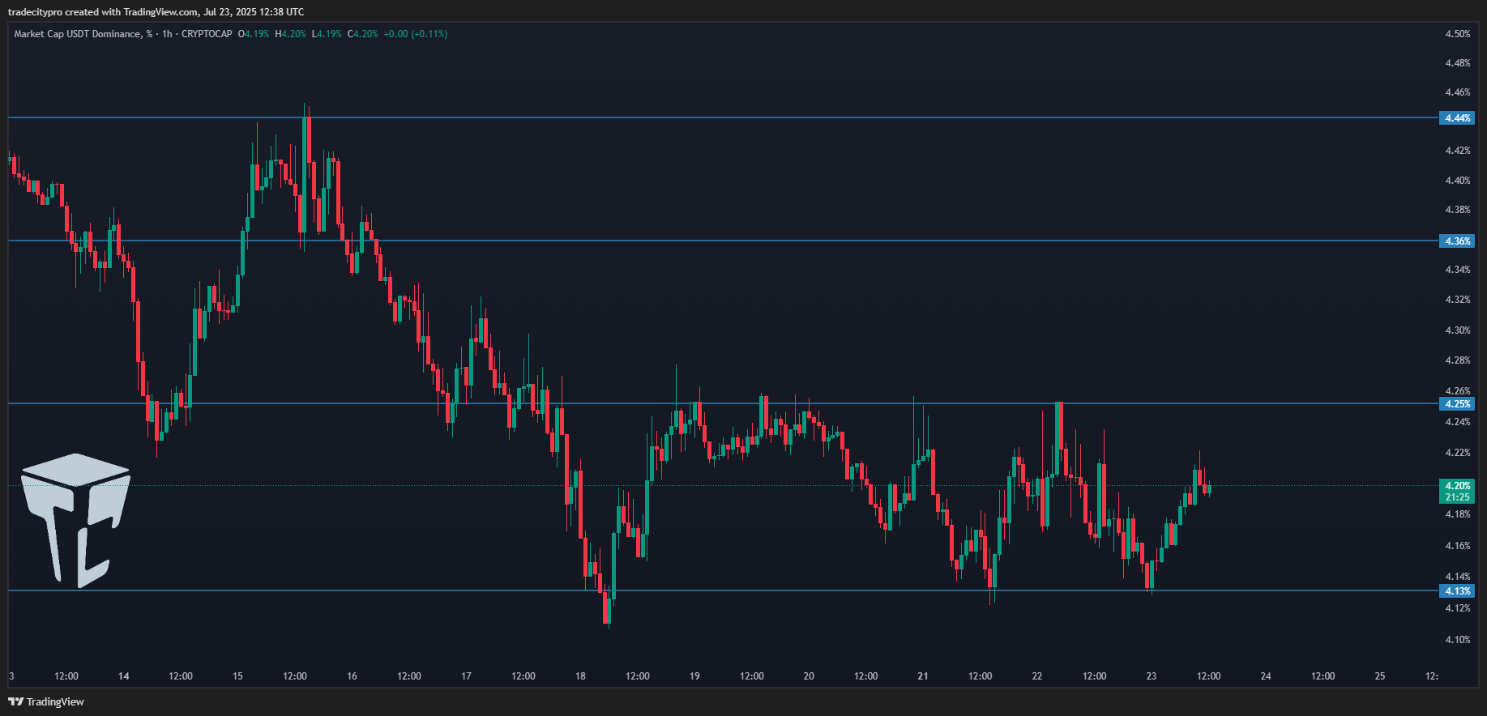Click the current price label 4.20%
The image size is (1487, 716).
(1457, 486)
